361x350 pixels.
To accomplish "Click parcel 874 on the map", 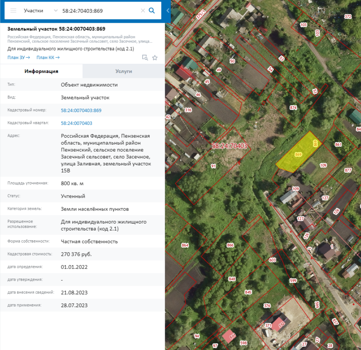I will click(293, 108).
